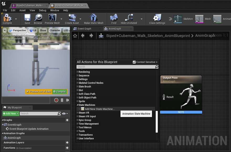The height and width of the screenshot is (152, 231).
Task: Open Preview Mesh dropdown arrow
Action: [61, 19]
